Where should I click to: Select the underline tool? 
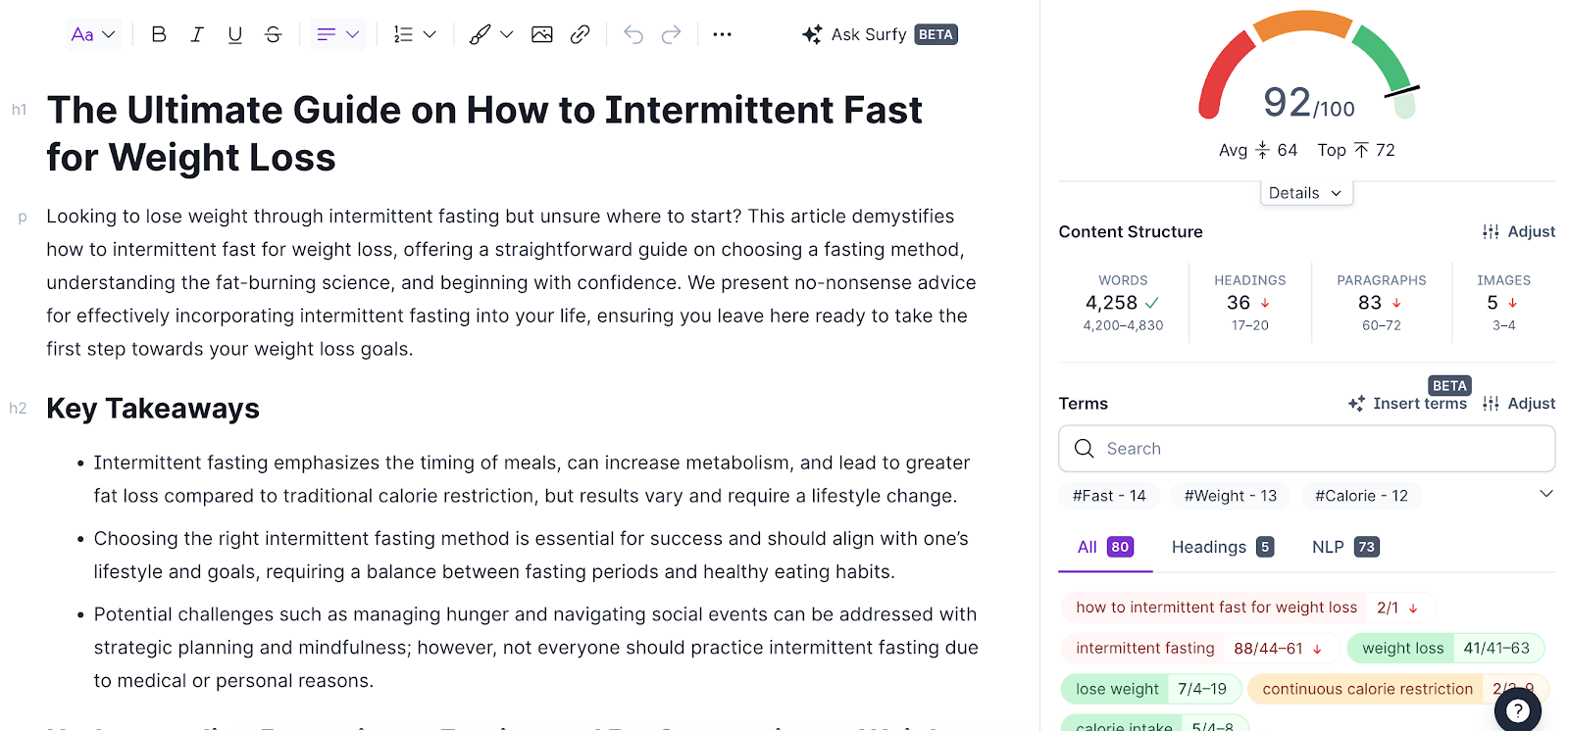[x=234, y=33]
